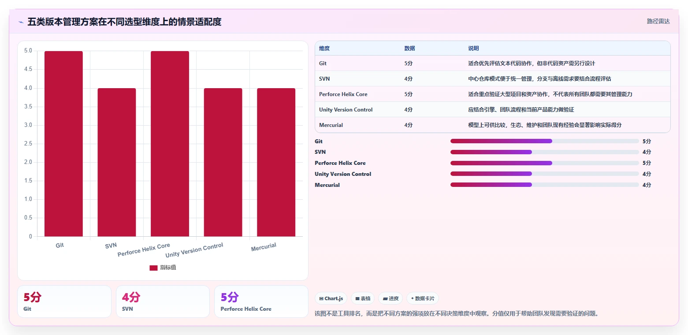Click the chart title 五类版本管理方案

tap(124, 22)
